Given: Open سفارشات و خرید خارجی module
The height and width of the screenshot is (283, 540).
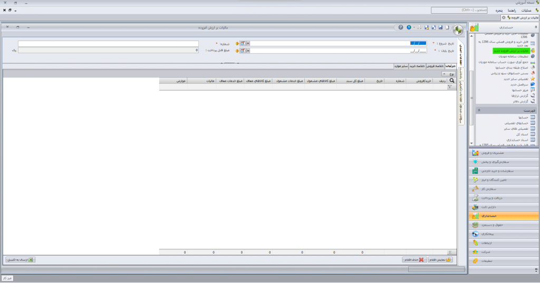Looking at the screenshot, I should (504, 171).
